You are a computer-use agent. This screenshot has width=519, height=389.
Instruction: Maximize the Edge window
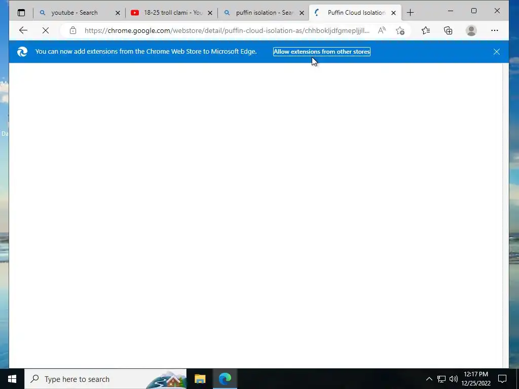(474, 11)
